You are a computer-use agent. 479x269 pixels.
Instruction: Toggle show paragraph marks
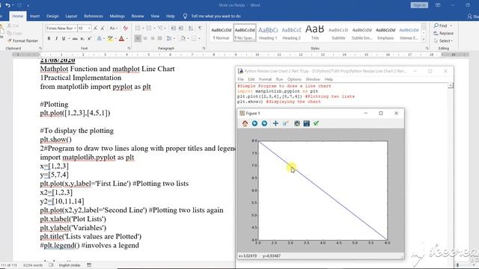200,28
